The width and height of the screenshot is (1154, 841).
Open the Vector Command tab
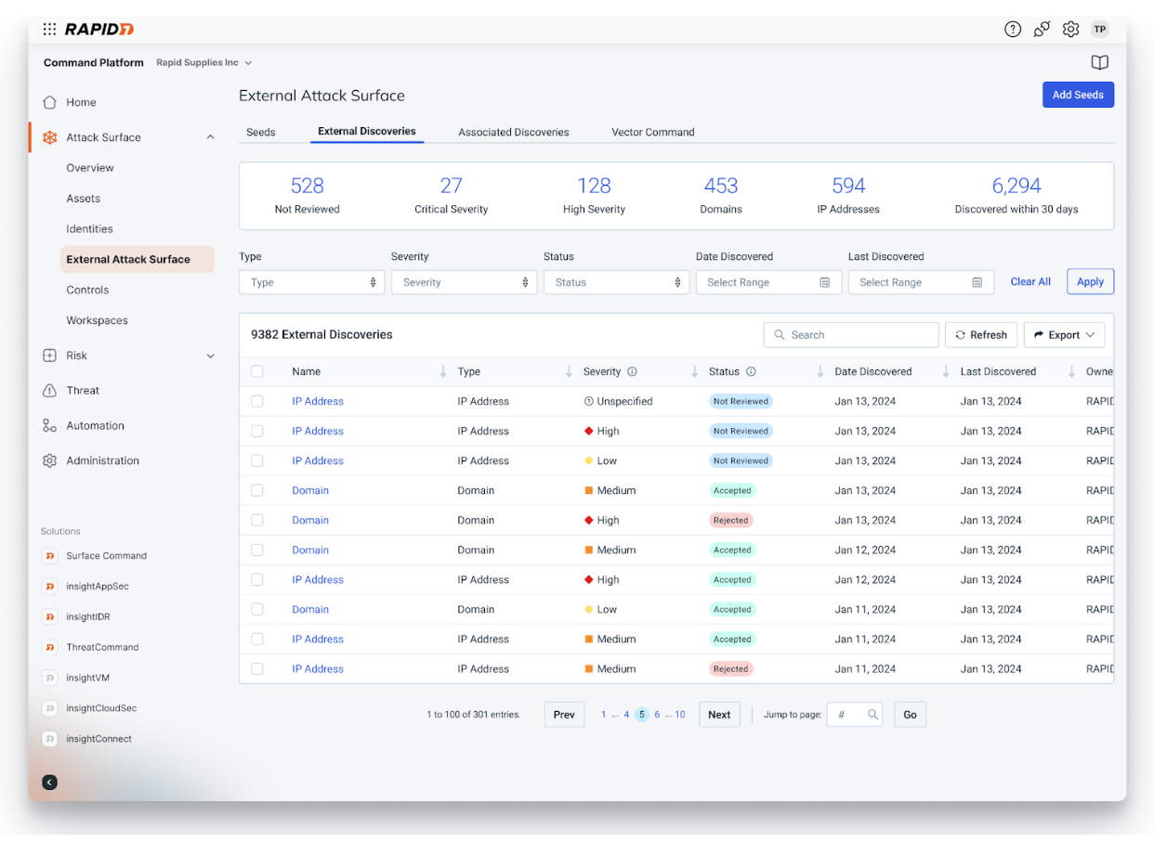[652, 132]
